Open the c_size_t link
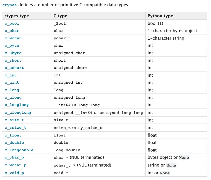Screen dimensions: 211x180 coord(14,120)
